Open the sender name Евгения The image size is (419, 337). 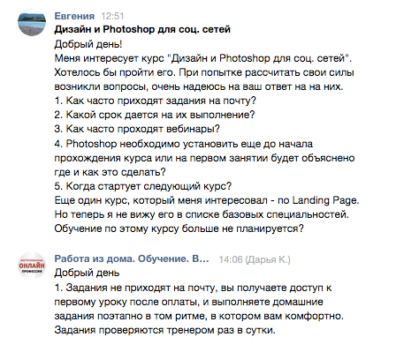click(74, 16)
